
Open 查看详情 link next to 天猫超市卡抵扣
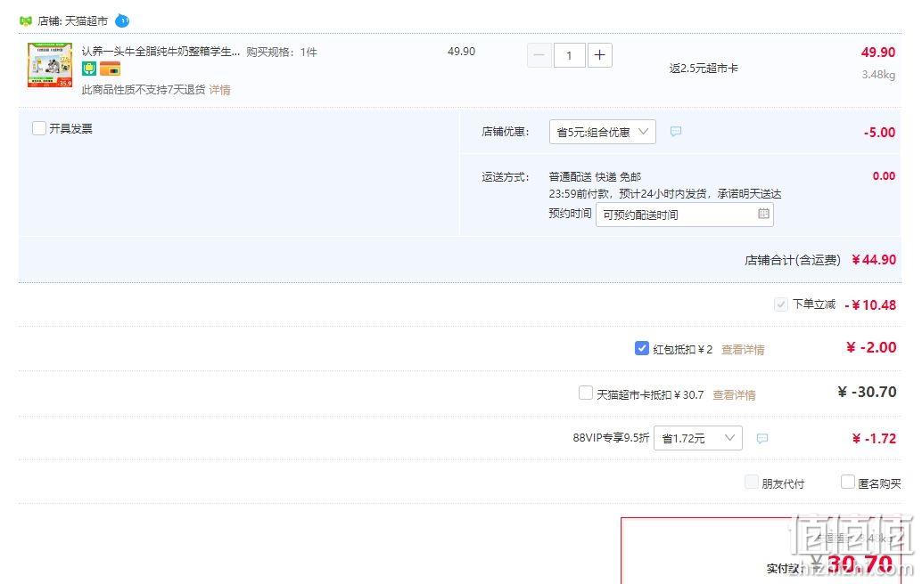(734, 395)
